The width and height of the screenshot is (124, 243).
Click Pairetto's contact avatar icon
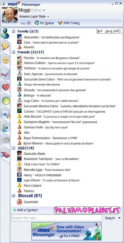[x=20, y=58]
